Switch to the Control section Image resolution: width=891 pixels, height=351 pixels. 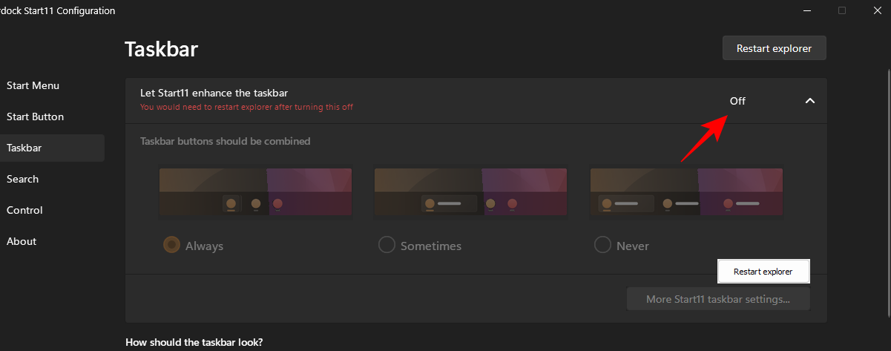pyautogui.click(x=24, y=210)
